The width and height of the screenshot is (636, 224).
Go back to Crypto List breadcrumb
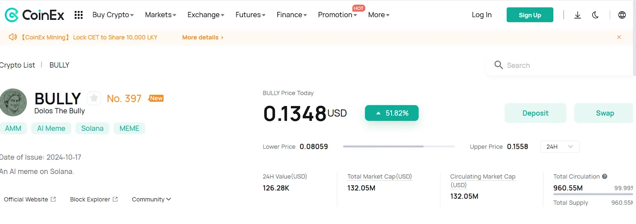(x=17, y=65)
